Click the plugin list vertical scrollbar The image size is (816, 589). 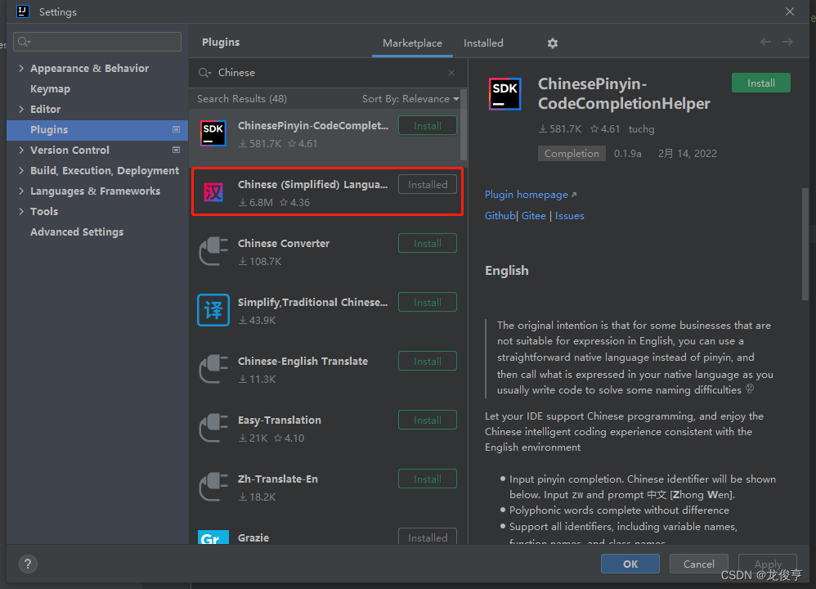pyautogui.click(x=464, y=125)
